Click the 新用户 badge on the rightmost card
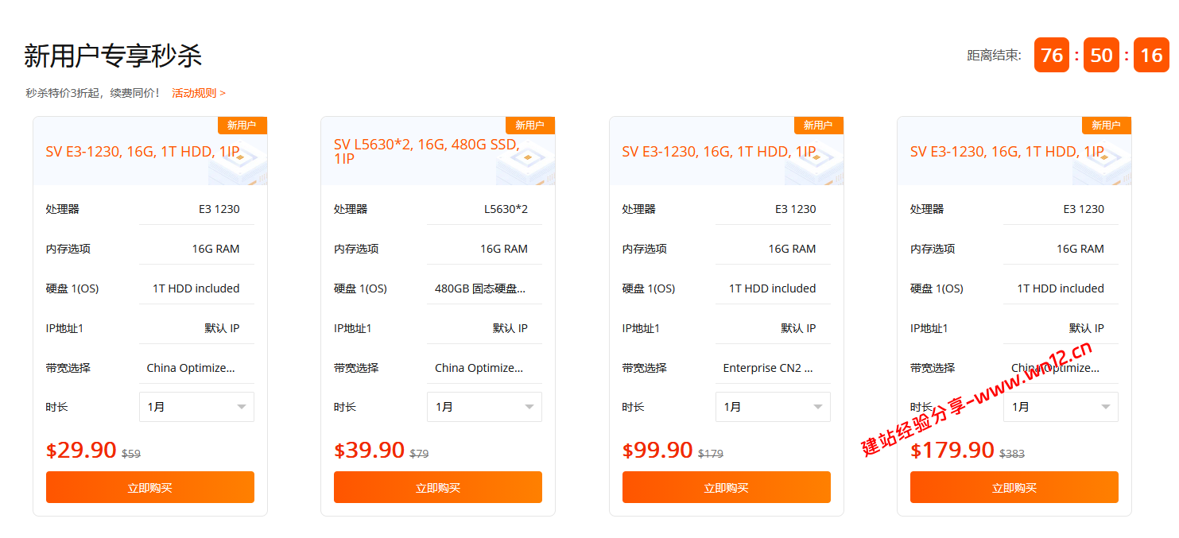 coord(1107,125)
